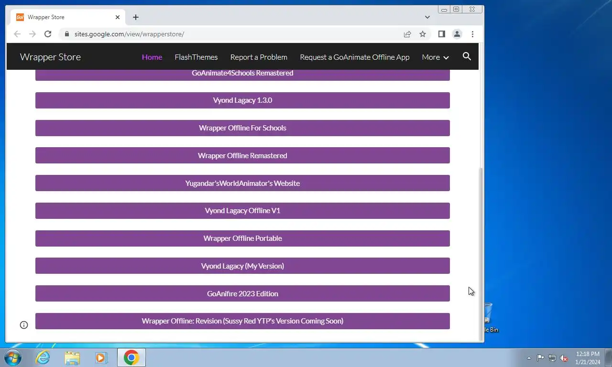
Task: View site information via the lock icon
Action: coord(66,34)
